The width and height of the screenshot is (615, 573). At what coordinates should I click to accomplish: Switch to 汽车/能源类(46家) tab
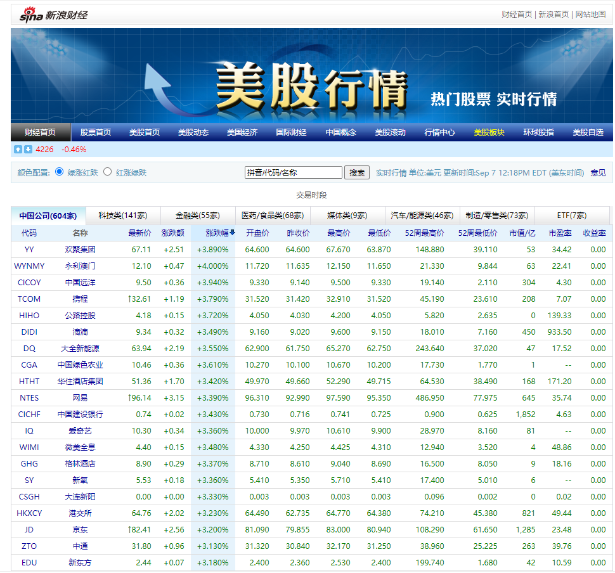[x=422, y=216]
